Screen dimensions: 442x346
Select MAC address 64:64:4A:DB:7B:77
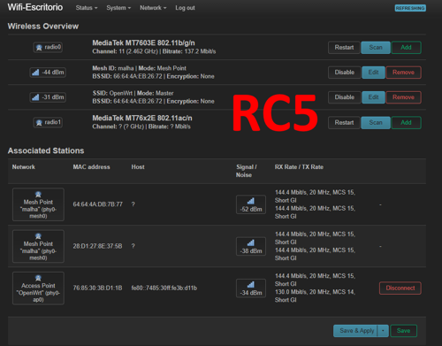coord(97,204)
